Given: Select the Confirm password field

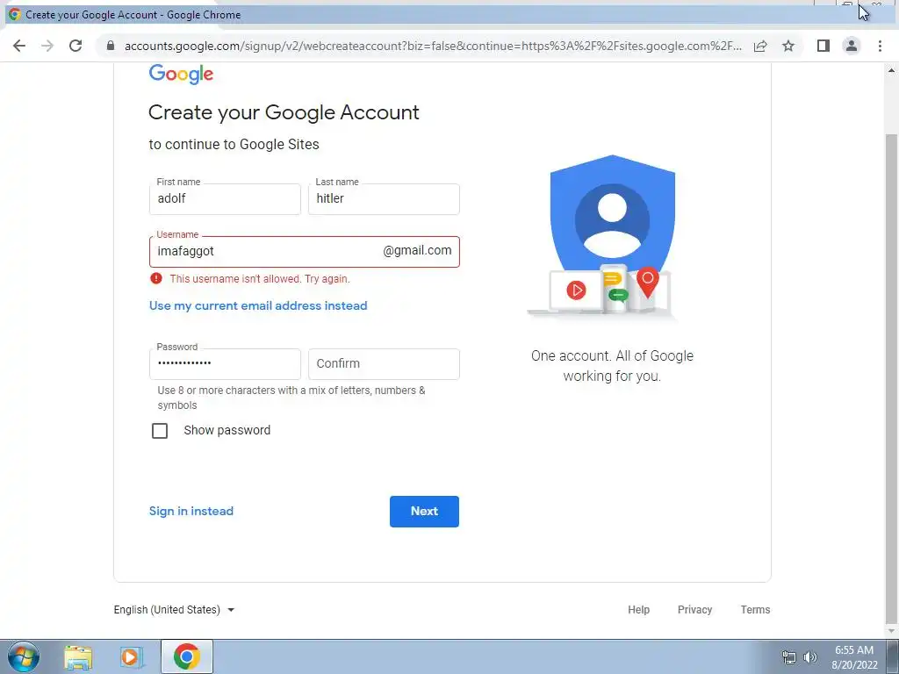Looking at the screenshot, I should [384, 364].
